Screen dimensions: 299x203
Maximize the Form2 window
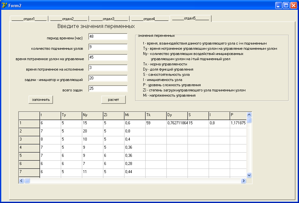[286, 5]
